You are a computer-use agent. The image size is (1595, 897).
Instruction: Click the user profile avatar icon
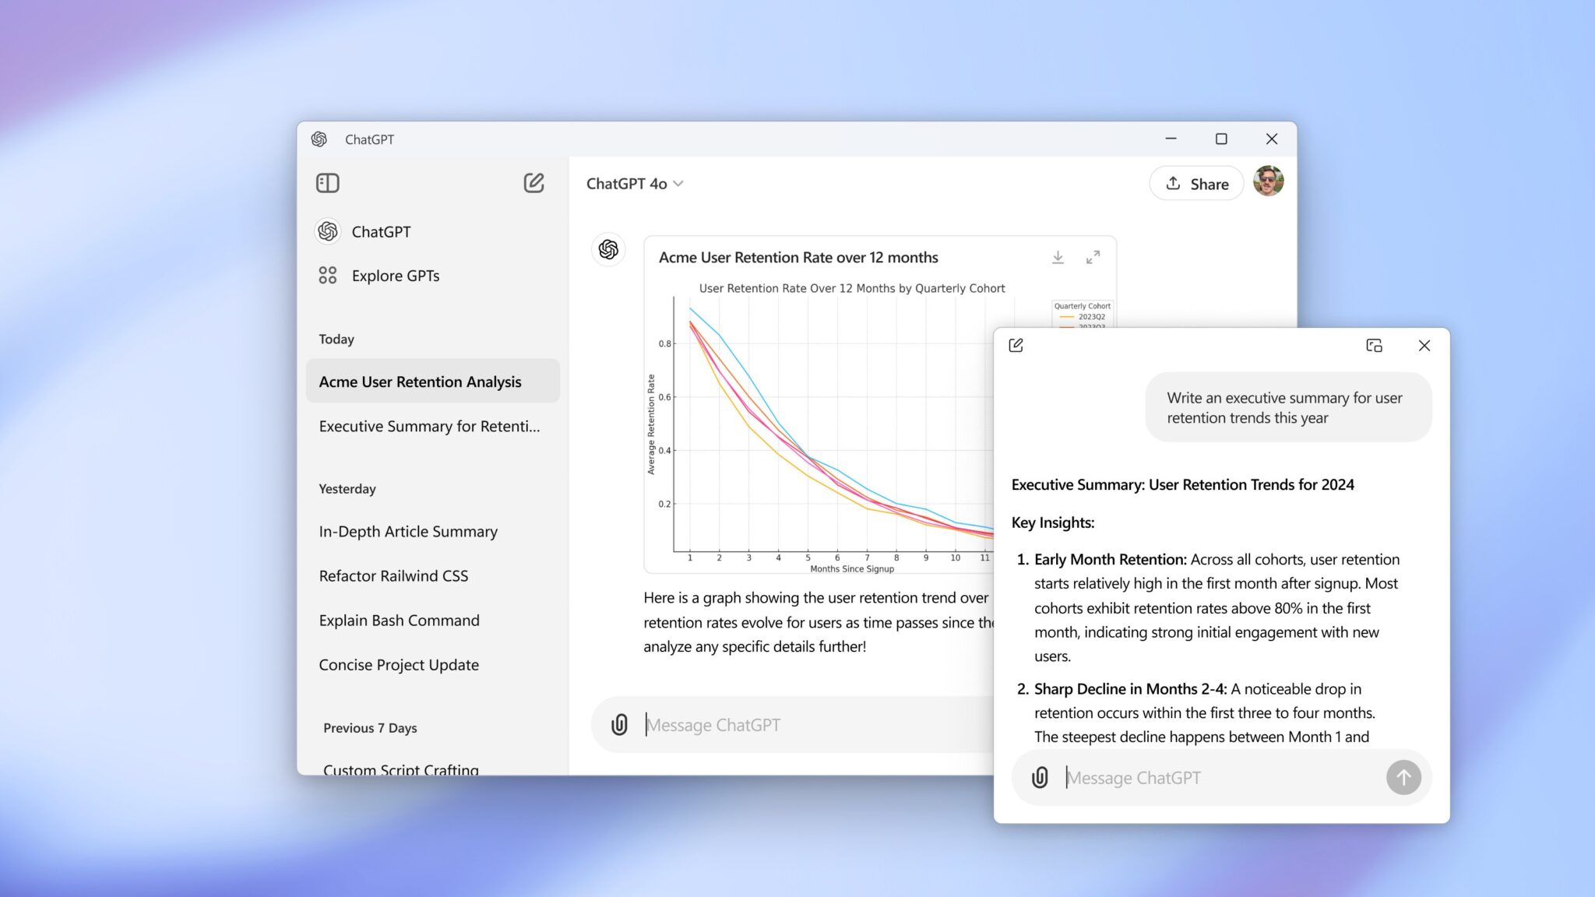point(1266,183)
